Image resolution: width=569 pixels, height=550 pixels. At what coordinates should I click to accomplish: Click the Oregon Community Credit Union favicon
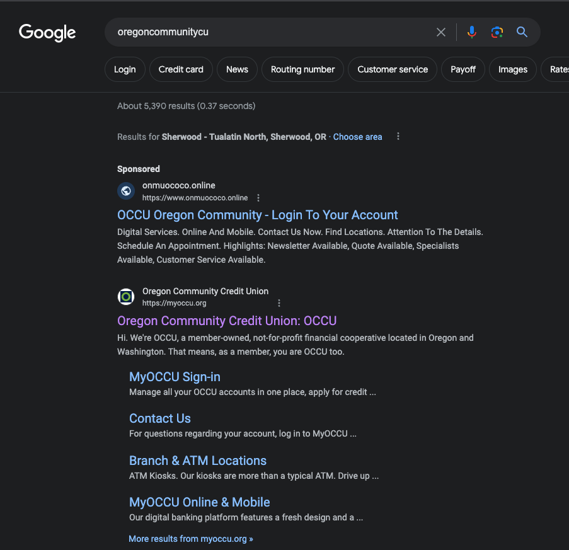point(126,297)
